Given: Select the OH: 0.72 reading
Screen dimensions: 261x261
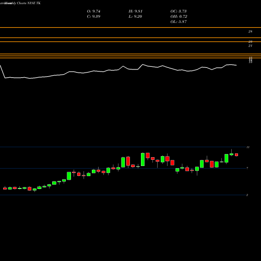Looking at the screenshot, I should point(179,17).
